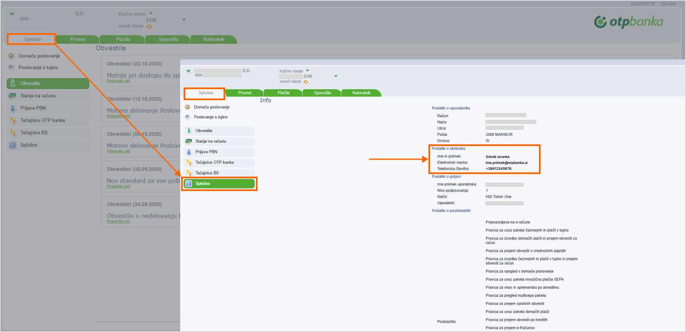
Task: Click the highlighted green Splošno sidebar button
Action: pyautogui.click(x=219, y=184)
